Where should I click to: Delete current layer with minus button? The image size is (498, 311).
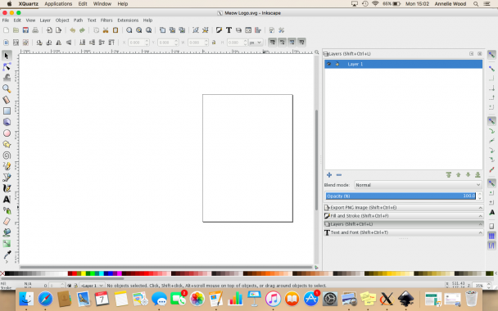tap(339, 175)
